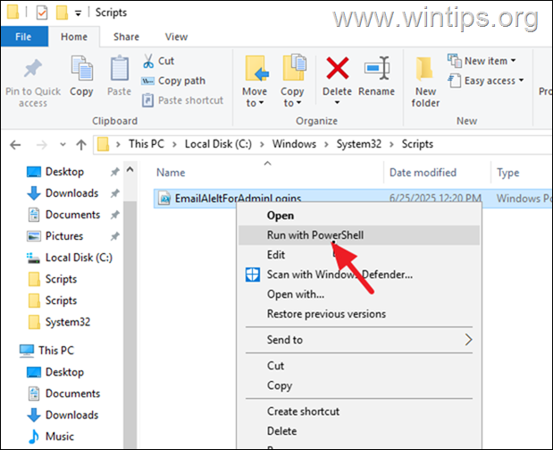Open the Recent locations dropdown arrow
553x450 pixels.
click(x=63, y=144)
